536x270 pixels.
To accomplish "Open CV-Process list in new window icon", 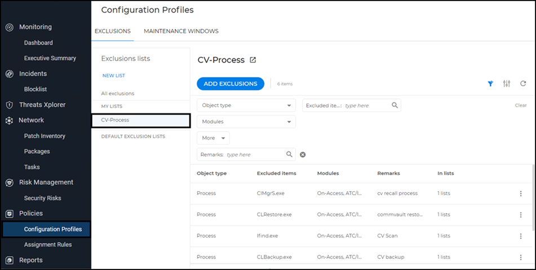I will tap(253, 60).
